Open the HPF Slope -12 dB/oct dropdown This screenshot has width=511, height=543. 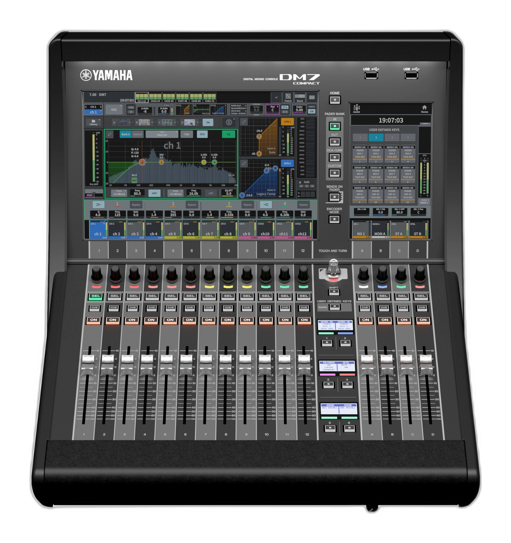coord(119,193)
